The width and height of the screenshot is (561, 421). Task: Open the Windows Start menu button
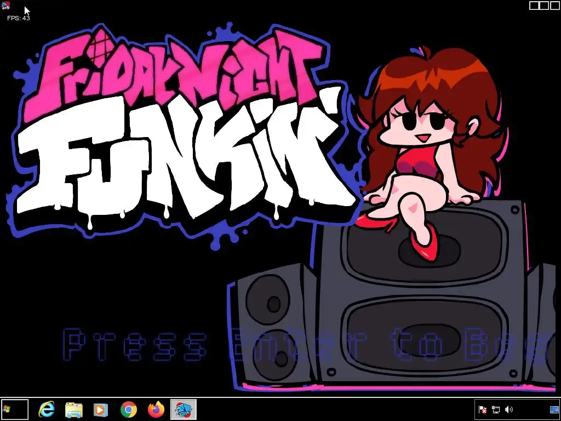point(14,409)
